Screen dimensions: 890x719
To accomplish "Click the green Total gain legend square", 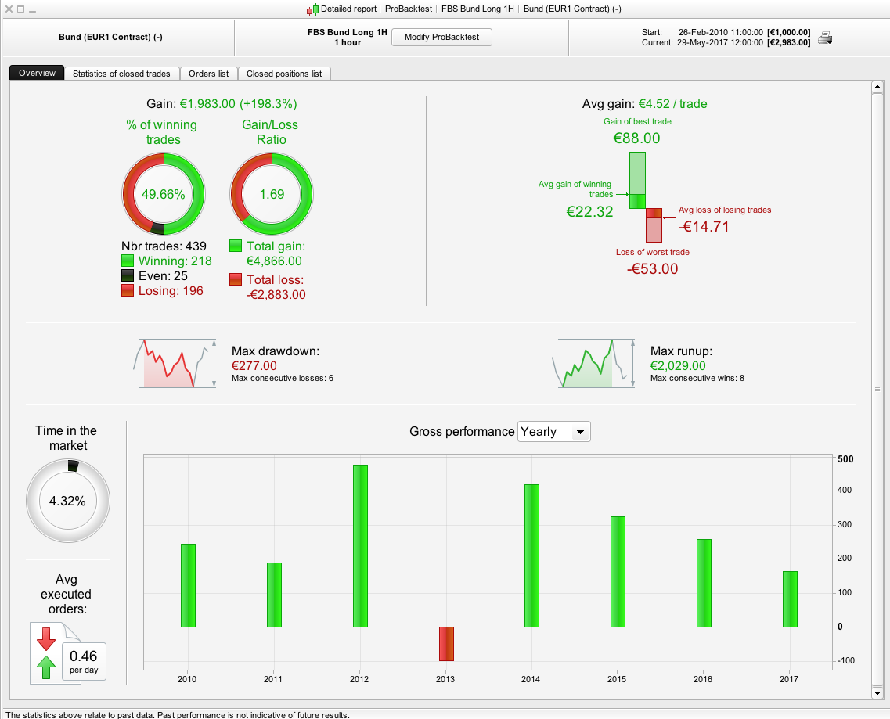I will pyautogui.click(x=236, y=246).
